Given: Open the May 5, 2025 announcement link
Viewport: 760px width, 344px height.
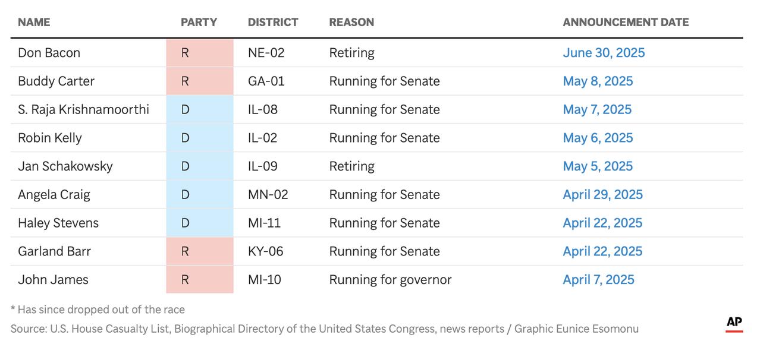Looking at the screenshot, I should (x=598, y=166).
